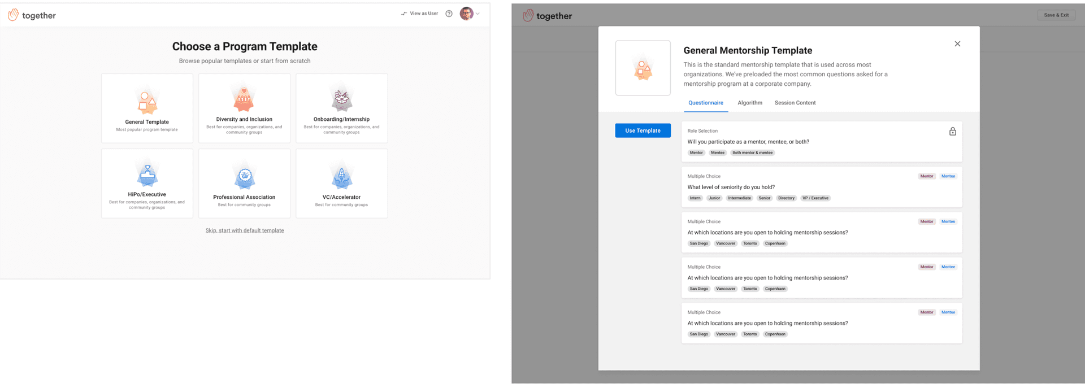1085x388 pixels.
Task: Click the Junior option chip
Action: point(714,198)
